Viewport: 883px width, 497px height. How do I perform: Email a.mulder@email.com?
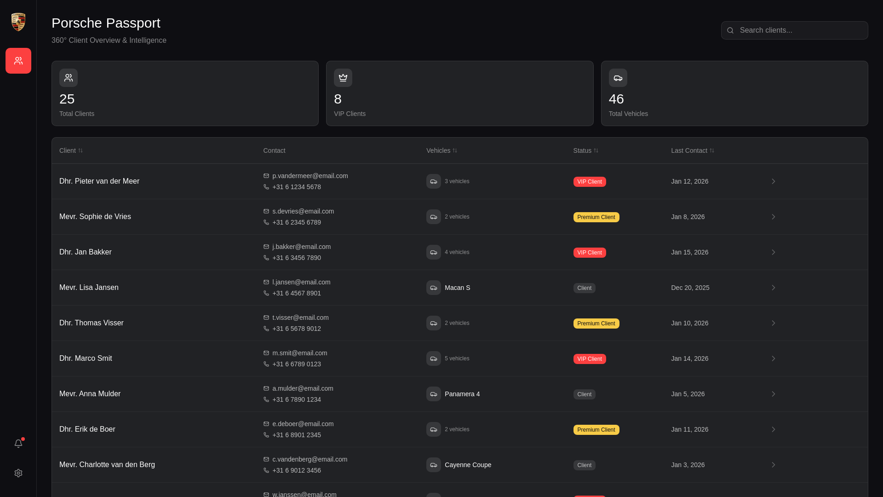click(x=303, y=388)
